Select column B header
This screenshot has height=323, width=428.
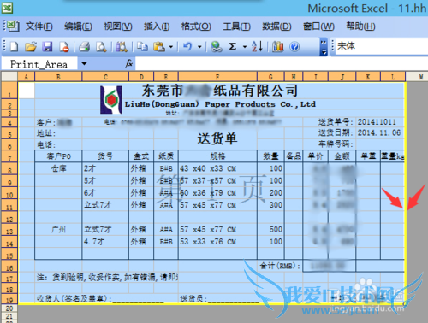[x=58, y=77]
